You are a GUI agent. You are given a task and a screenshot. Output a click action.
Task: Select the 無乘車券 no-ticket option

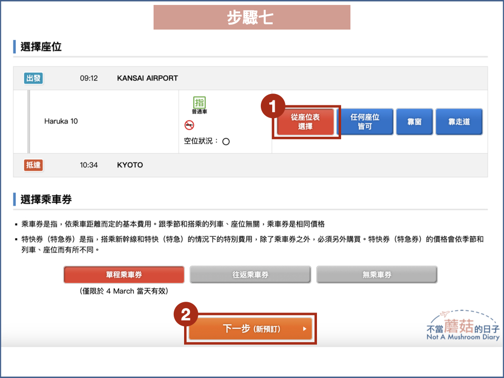[x=377, y=275]
